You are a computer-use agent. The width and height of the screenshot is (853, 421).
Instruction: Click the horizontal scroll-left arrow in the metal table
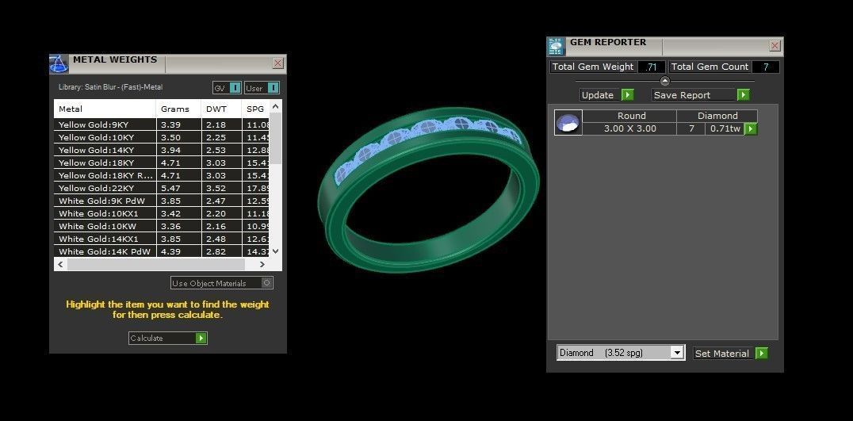tap(61, 264)
